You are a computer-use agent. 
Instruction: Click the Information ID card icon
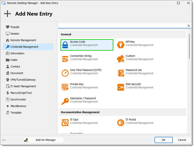coord(8,53)
